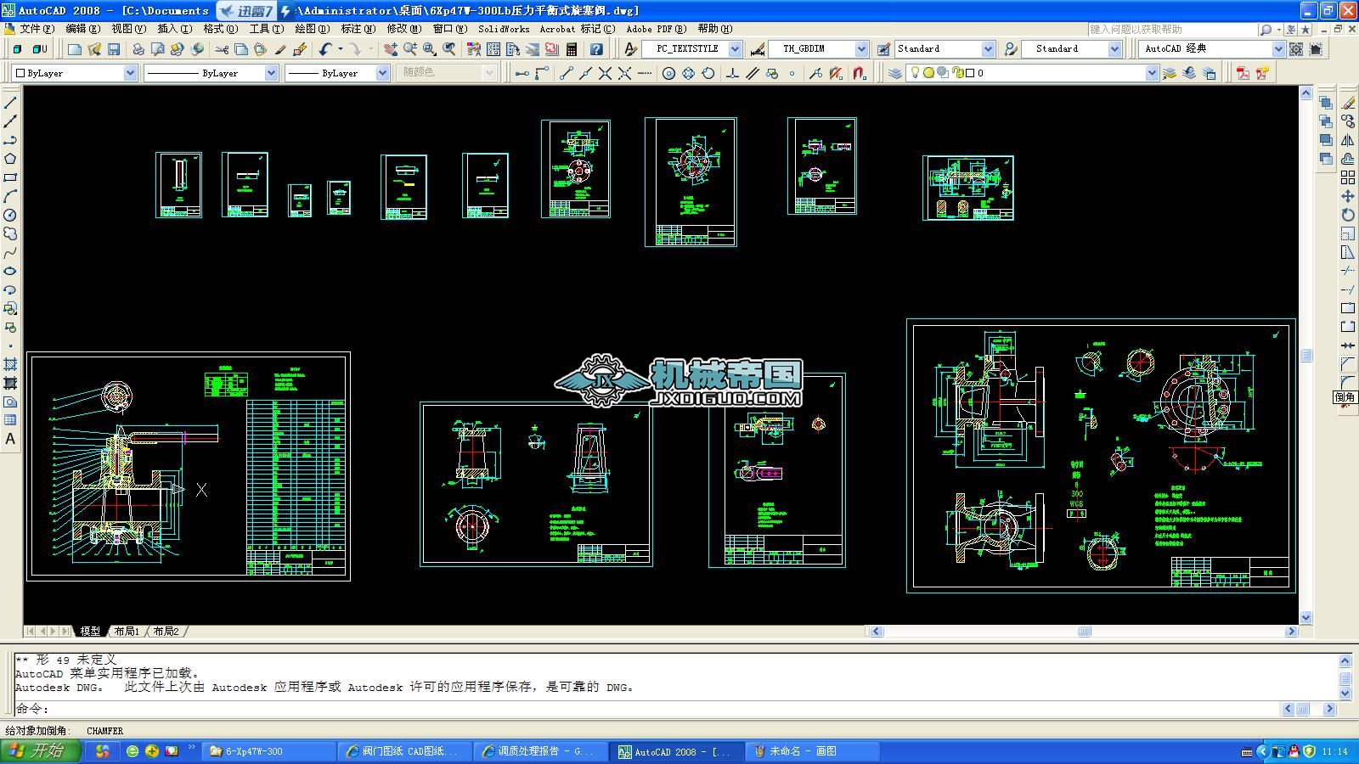Select the Line draw tool
Screen dimensions: 1359x764
click(10, 103)
